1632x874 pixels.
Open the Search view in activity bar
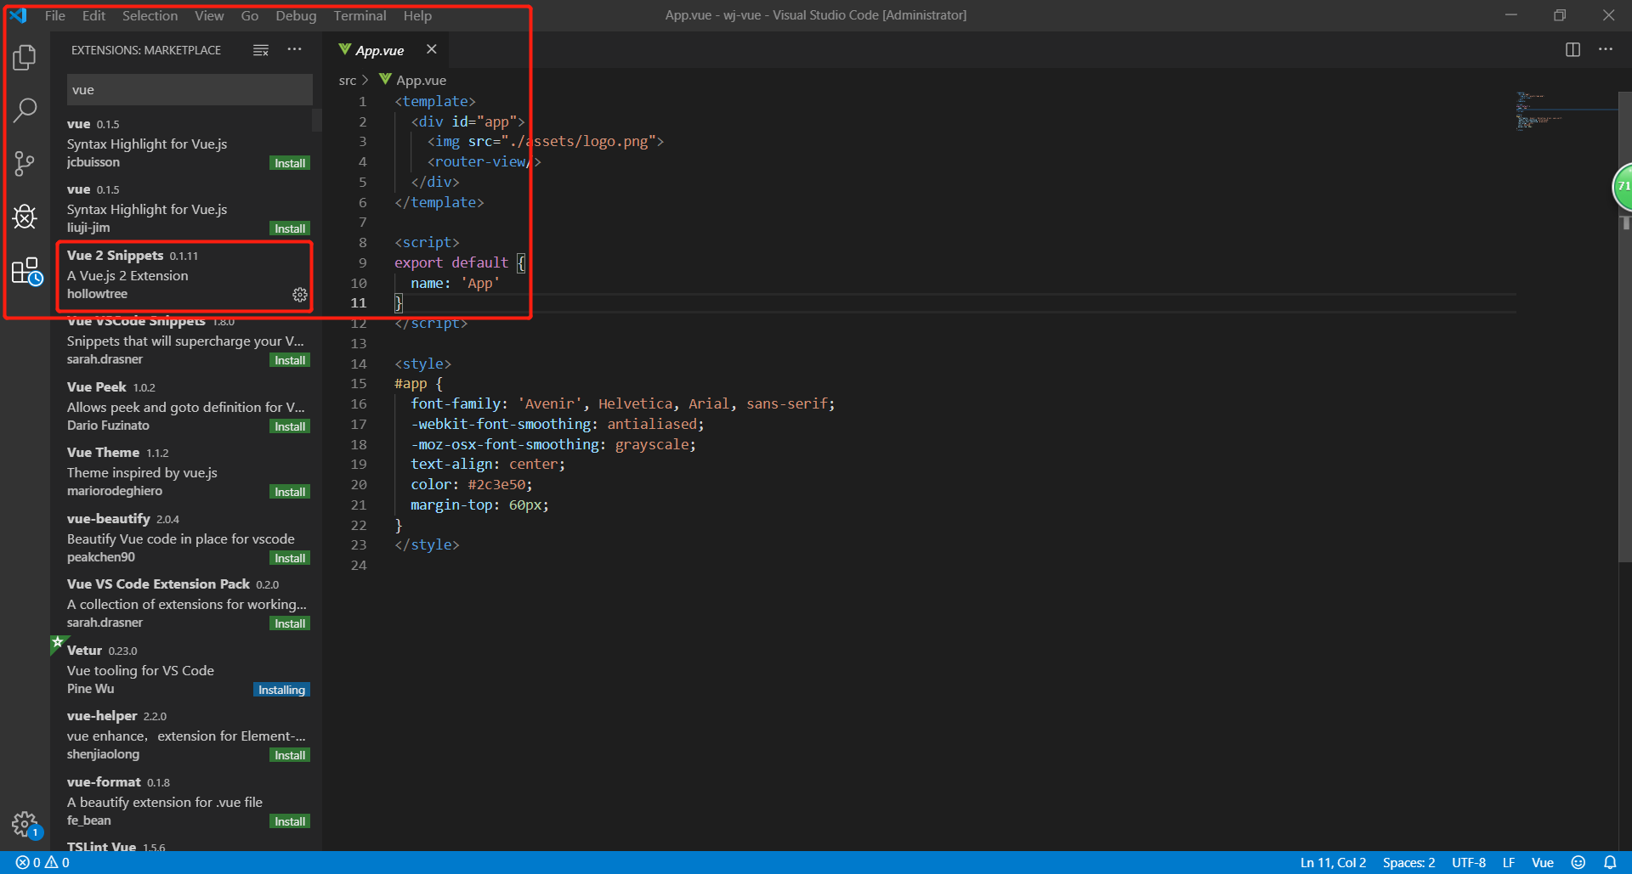pos(25,110)
